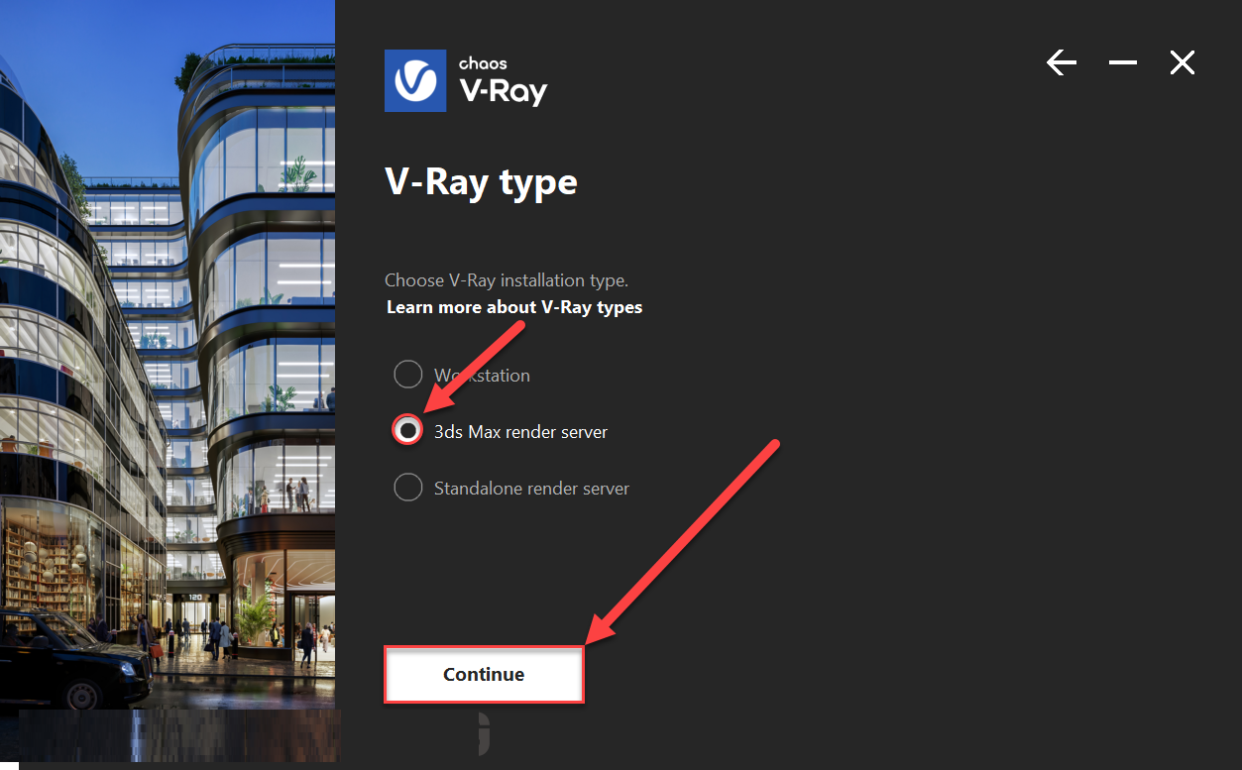Click the blue V-Ray logo icon

click(416, 81)
